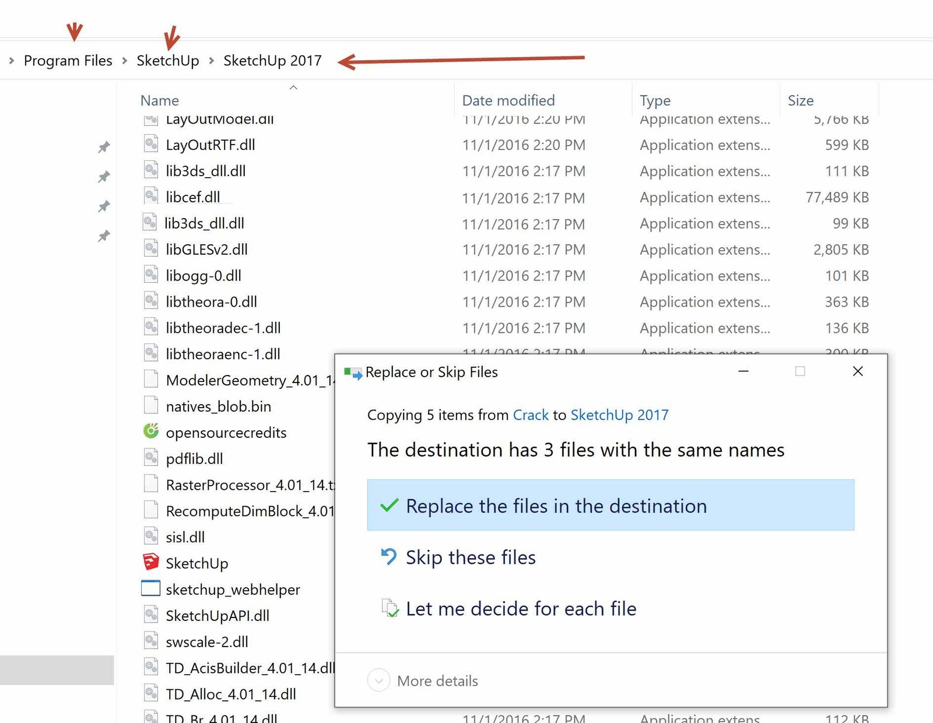Click SketchUp 2017 in the address bar
Image resolution: width=933 pixels, height=723 pixels.
[x=272, y=61]
